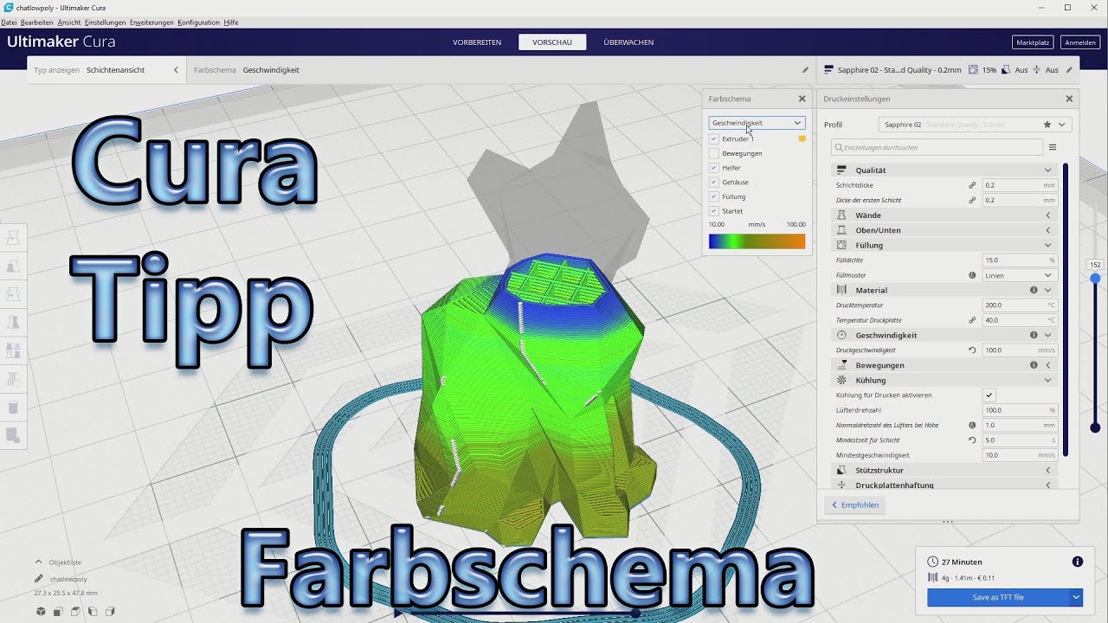
Task: Click the edit pencil in print settings bar
Action: [1069, 70]
